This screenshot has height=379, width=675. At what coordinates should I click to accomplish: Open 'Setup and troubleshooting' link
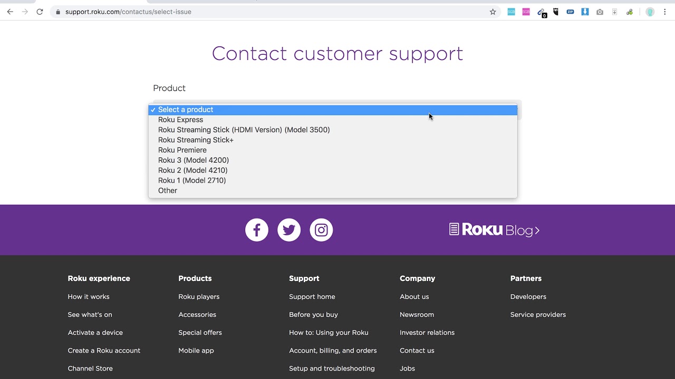click(332, 368)
